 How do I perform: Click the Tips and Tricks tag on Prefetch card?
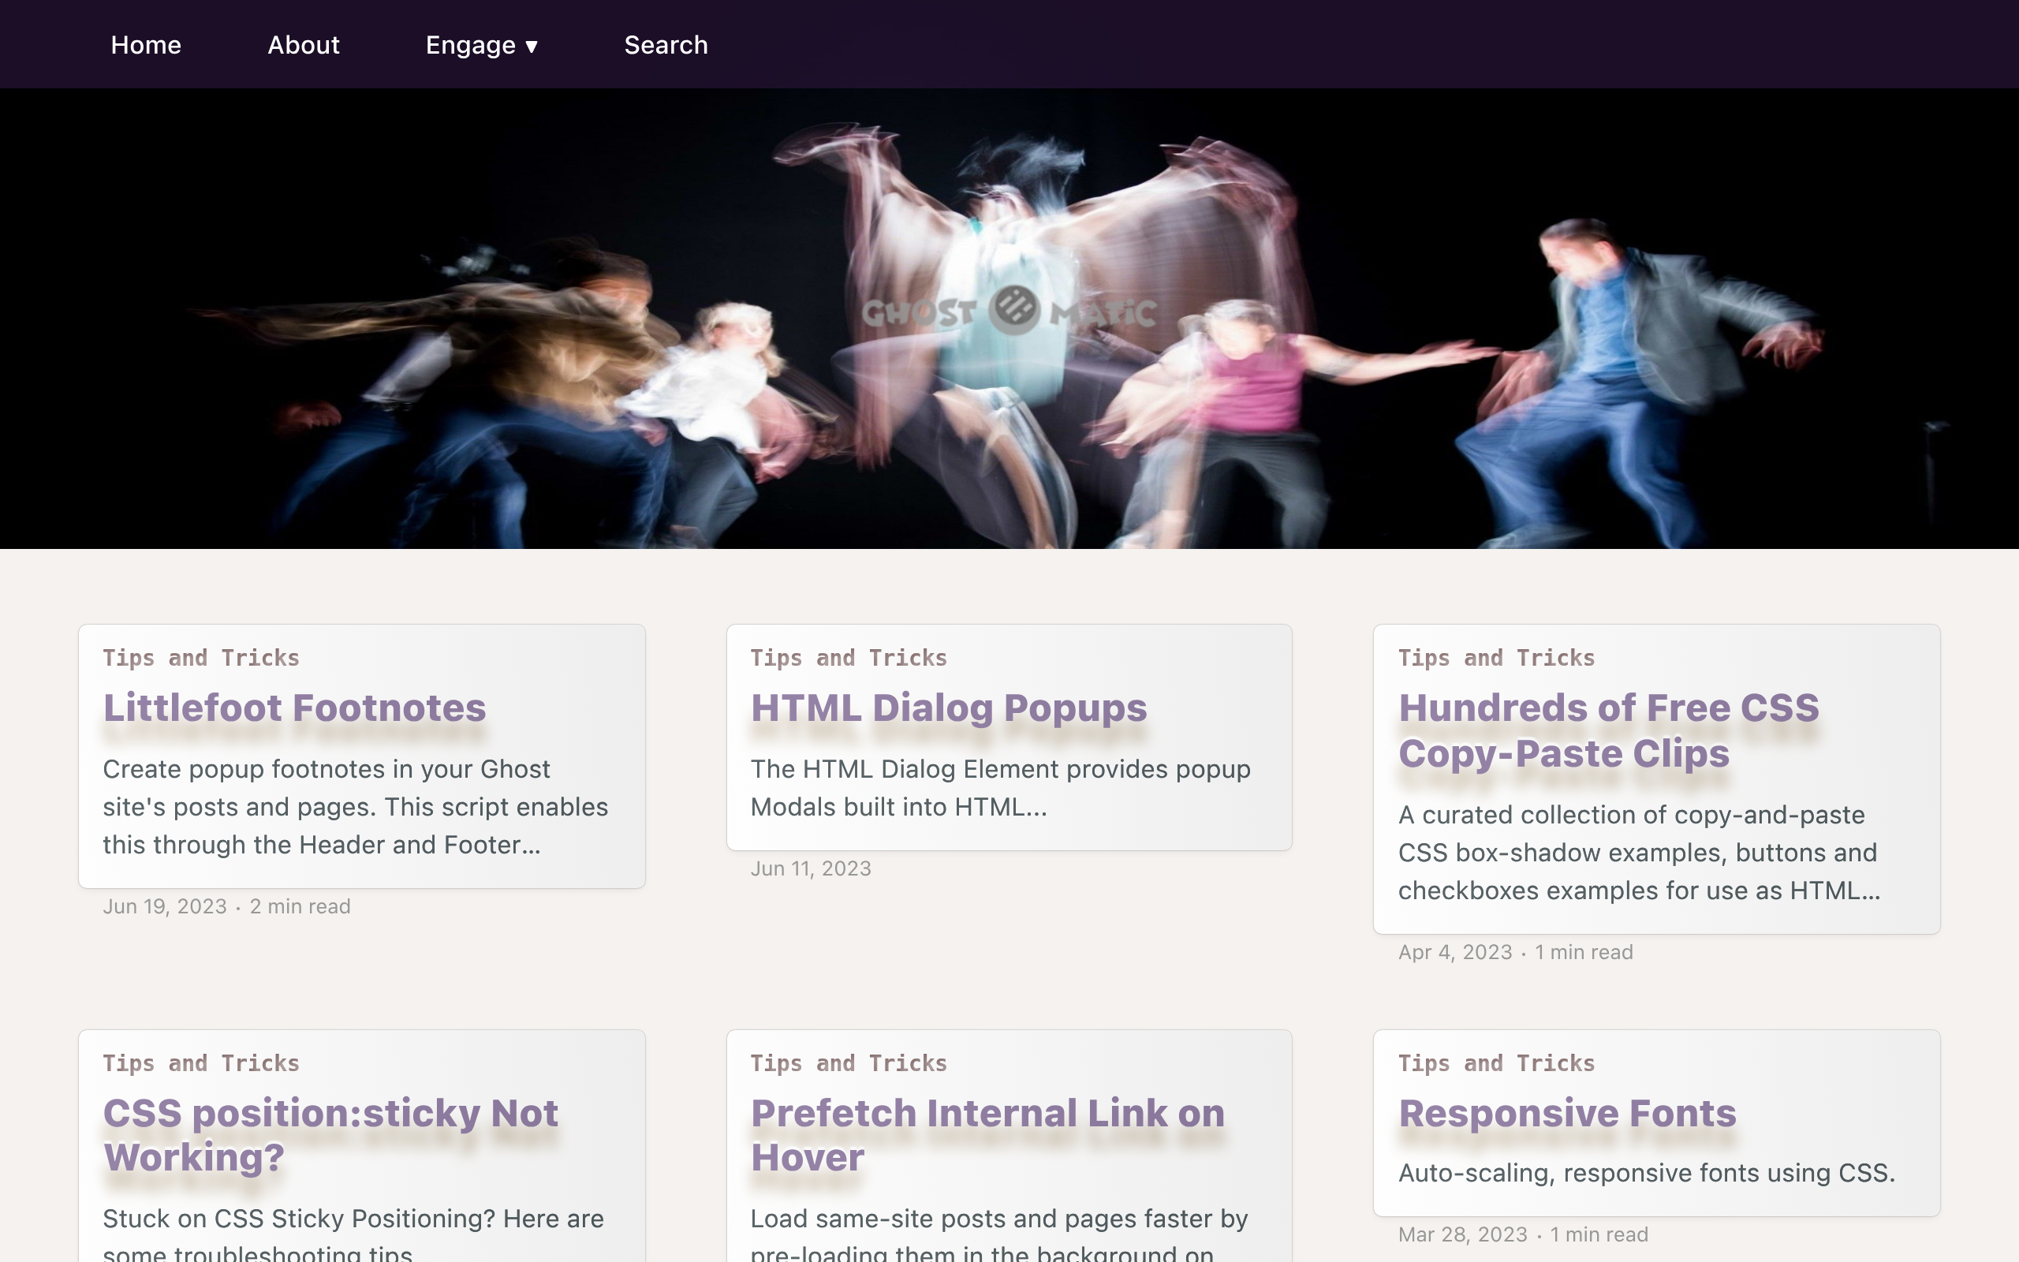849,1063
